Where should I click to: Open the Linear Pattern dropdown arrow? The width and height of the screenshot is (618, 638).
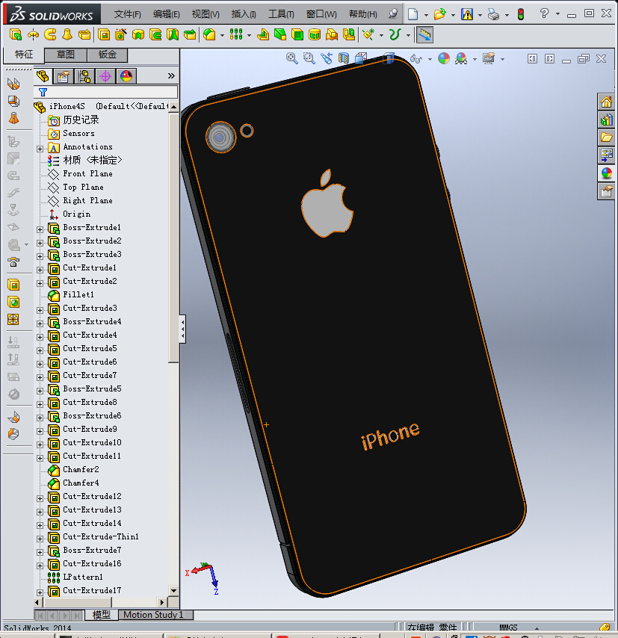[x=249, y=35]
